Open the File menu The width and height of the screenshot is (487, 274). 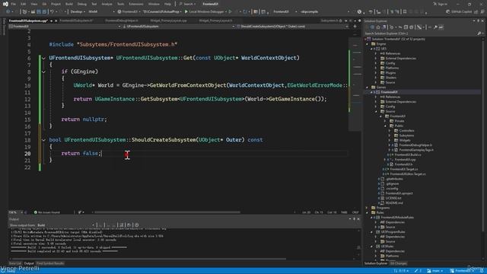tap(14, 4)
